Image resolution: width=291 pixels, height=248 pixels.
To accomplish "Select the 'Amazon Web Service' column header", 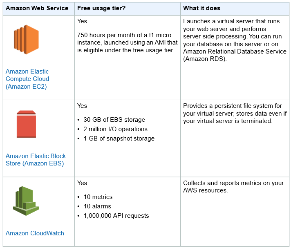I will [37, 8].
